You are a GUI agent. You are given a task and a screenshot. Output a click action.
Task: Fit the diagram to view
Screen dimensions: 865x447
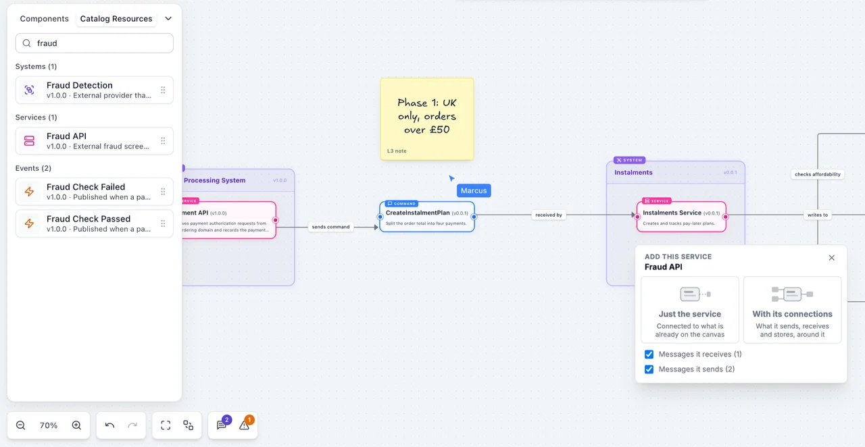click(166, 425)
